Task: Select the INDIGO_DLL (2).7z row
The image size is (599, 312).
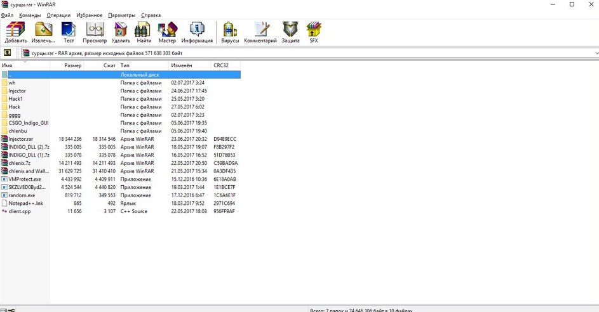Action: click(x=121, y=147)
